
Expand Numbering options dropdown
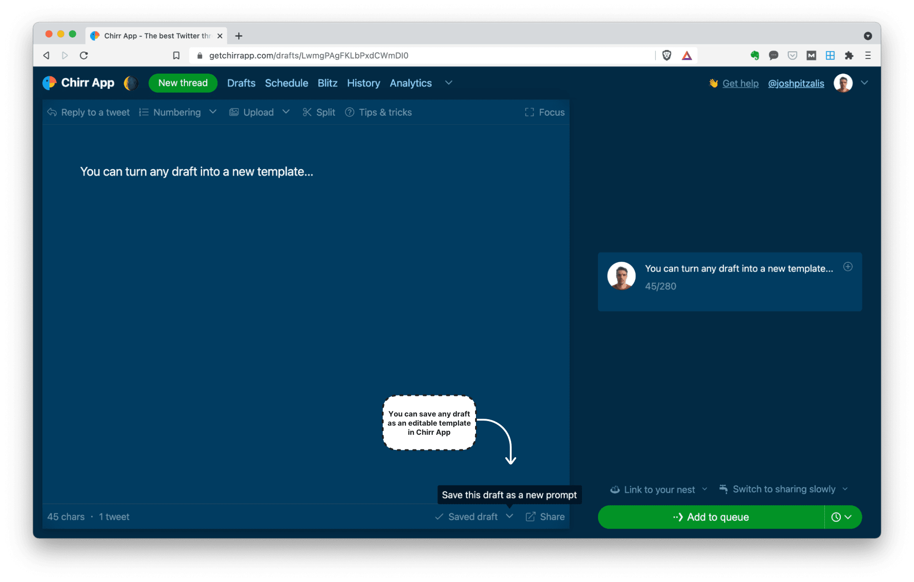pos(213,112)
